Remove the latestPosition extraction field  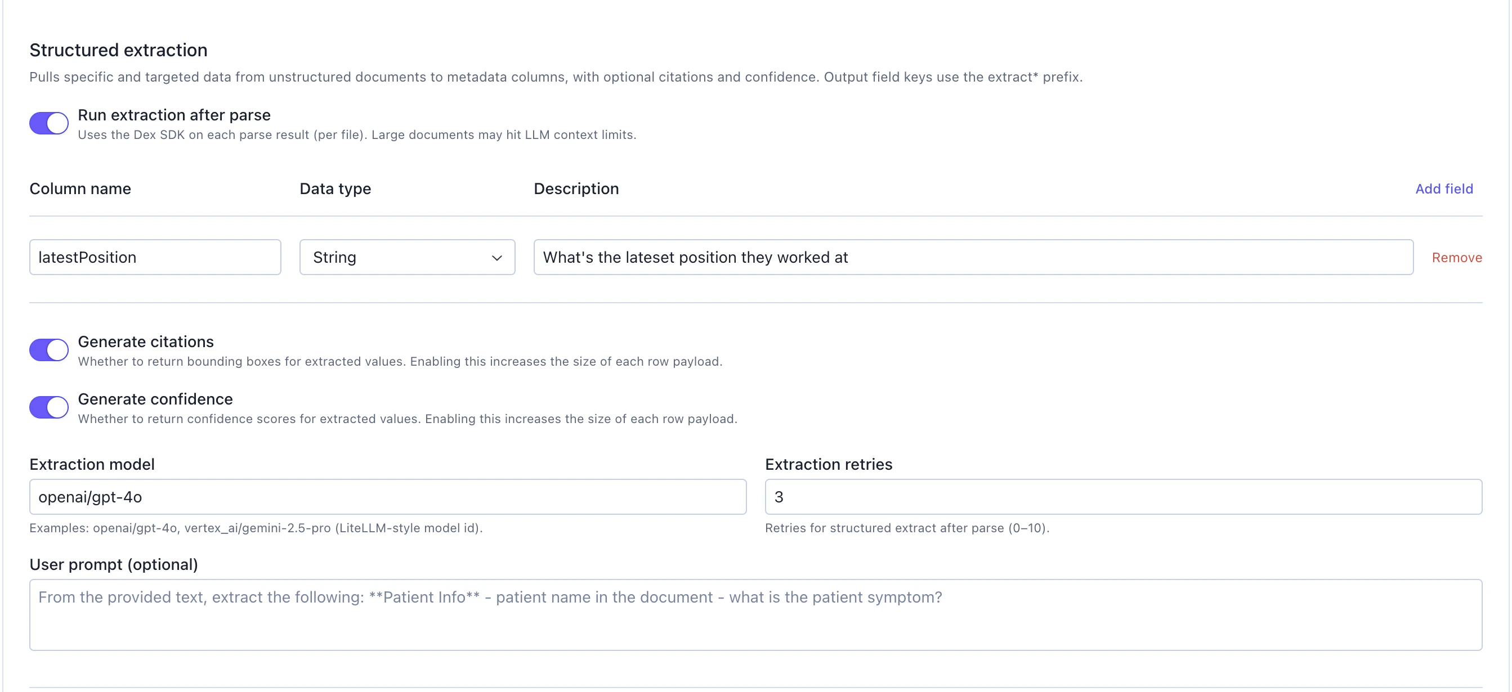pos(1456,257)
